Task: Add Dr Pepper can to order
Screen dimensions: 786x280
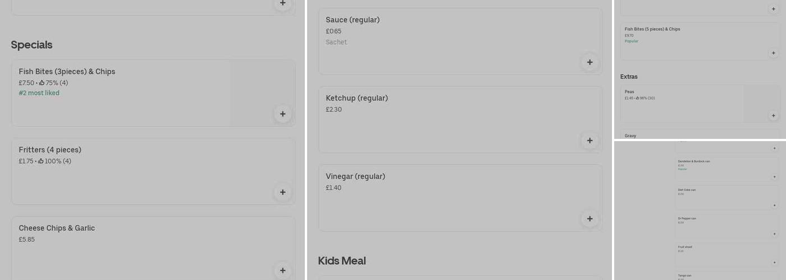Action: point(774,234)
